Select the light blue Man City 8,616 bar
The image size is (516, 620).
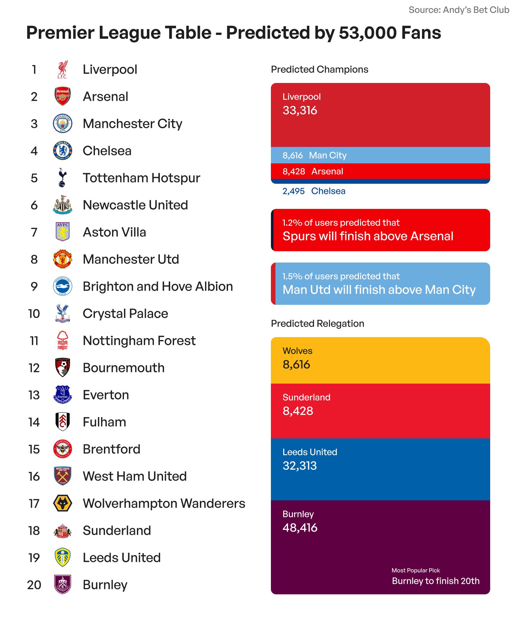[x=380, y=155]
